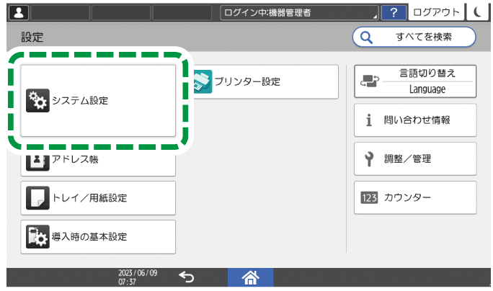Open the すべてを検索 search field

coord(414,37)
